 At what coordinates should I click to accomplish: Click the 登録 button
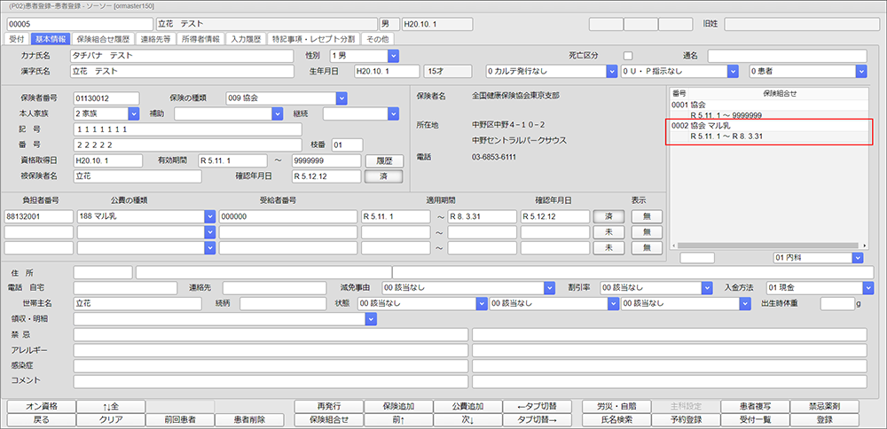click(825, 420)
